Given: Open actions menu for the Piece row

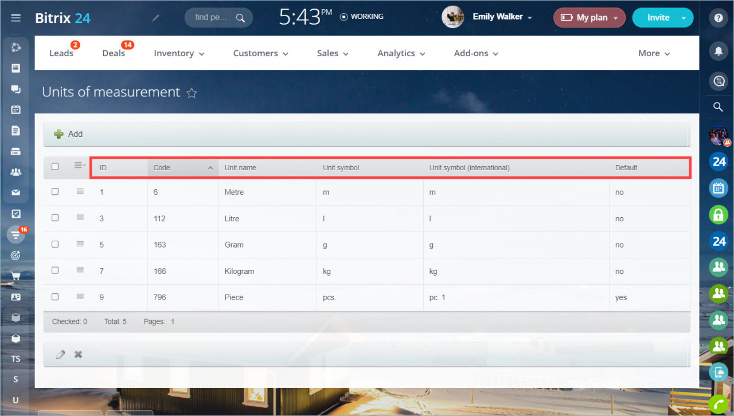Looking at the screenshot, I should [80, 297].
